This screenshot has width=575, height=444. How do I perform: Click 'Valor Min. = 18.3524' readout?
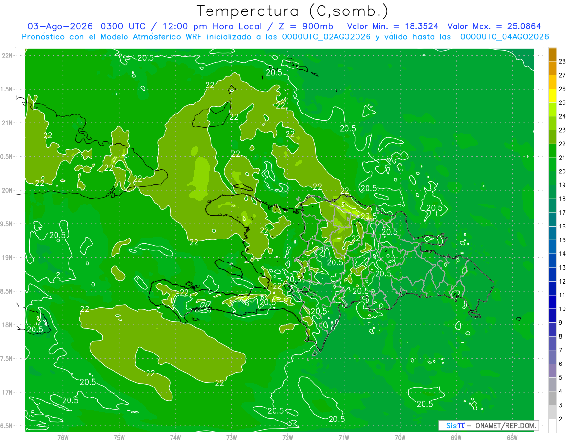pos(394,26)
